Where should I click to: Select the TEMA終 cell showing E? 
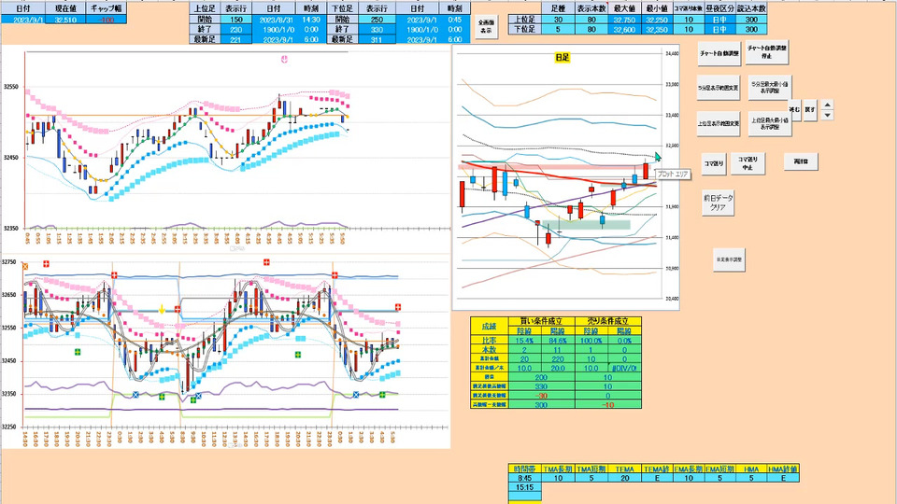(657, 478)
